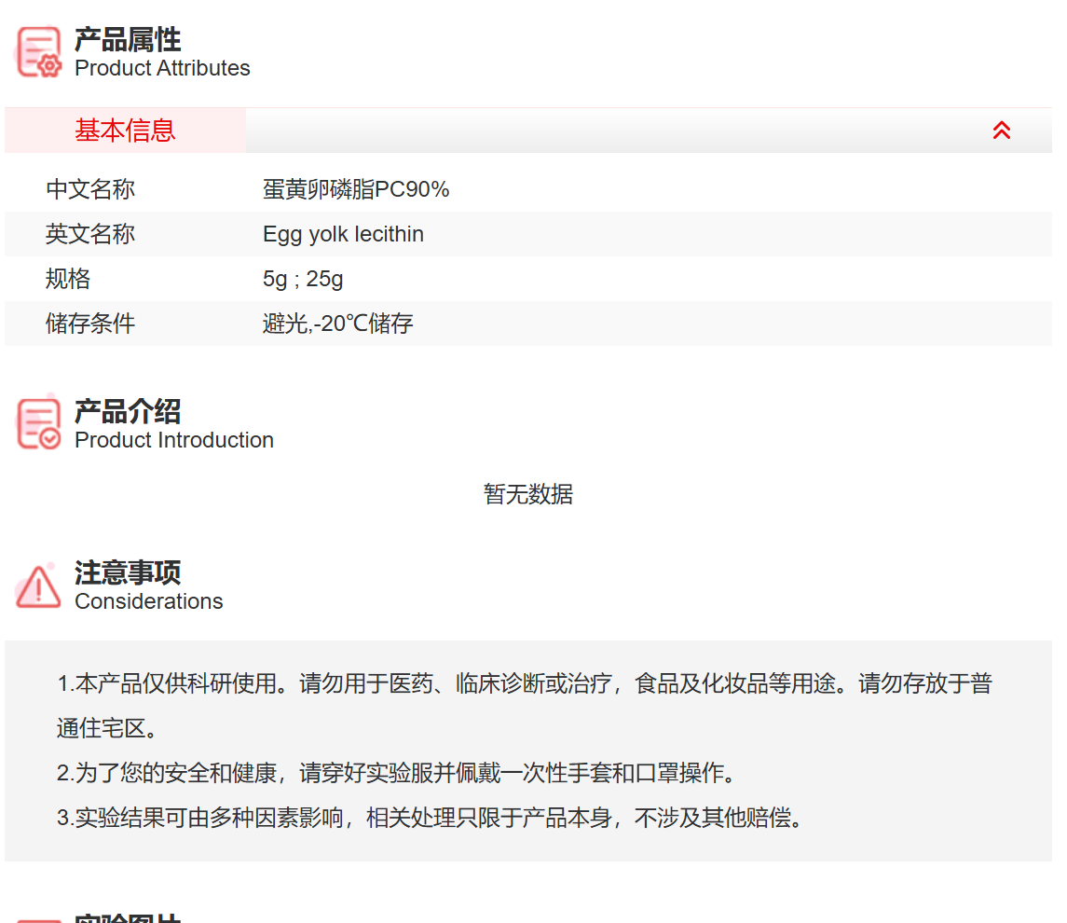Click the product name 蛋黄卵磷脂PC90%

356,189
